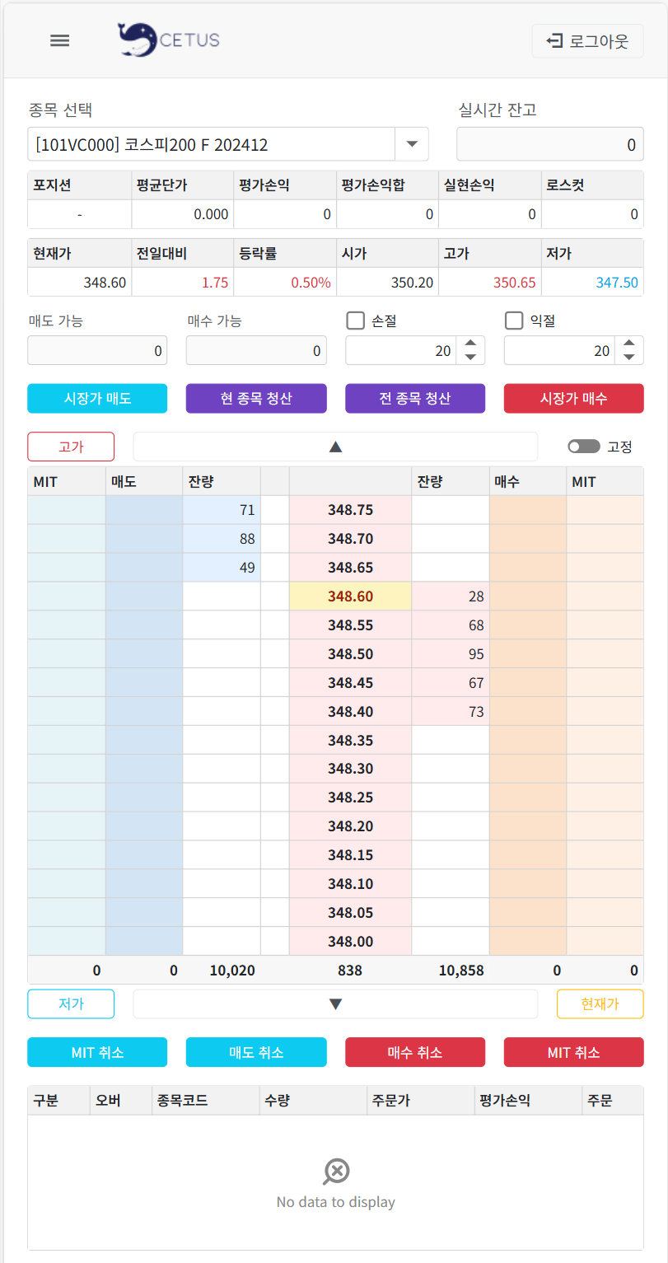Screen dimensions: 668x1263
Task: Click the 매수 취소 button
Action: [x=415, y=1052]
